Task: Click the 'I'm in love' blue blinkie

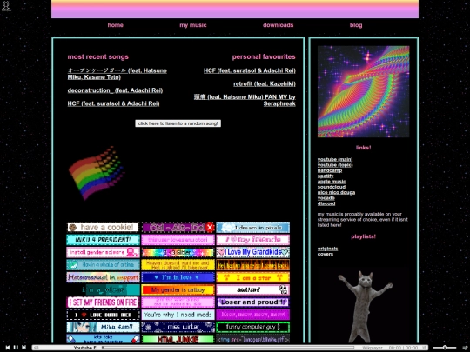Action: pos(178,277)
